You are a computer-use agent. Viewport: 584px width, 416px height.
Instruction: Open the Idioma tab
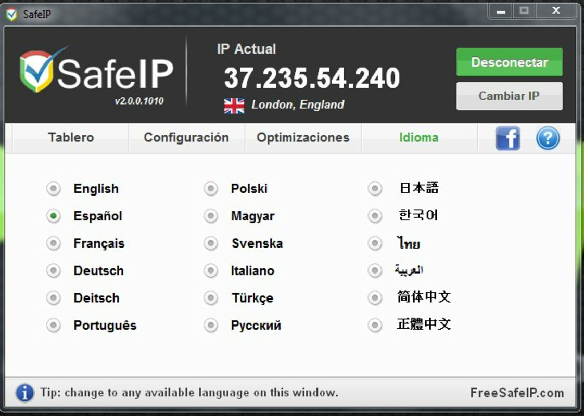point(419,138)
